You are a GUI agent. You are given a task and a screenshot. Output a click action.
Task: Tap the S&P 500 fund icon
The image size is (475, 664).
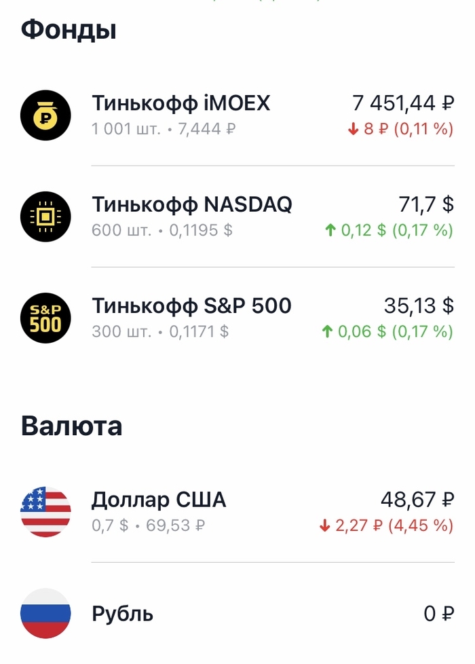point(45,318)
